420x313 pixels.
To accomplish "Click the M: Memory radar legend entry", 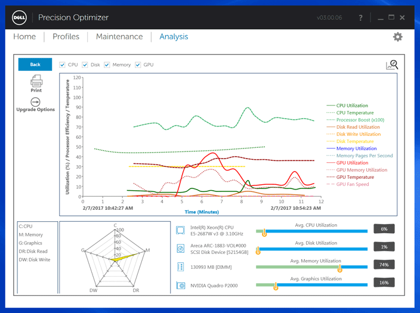I will coord(31,234).
